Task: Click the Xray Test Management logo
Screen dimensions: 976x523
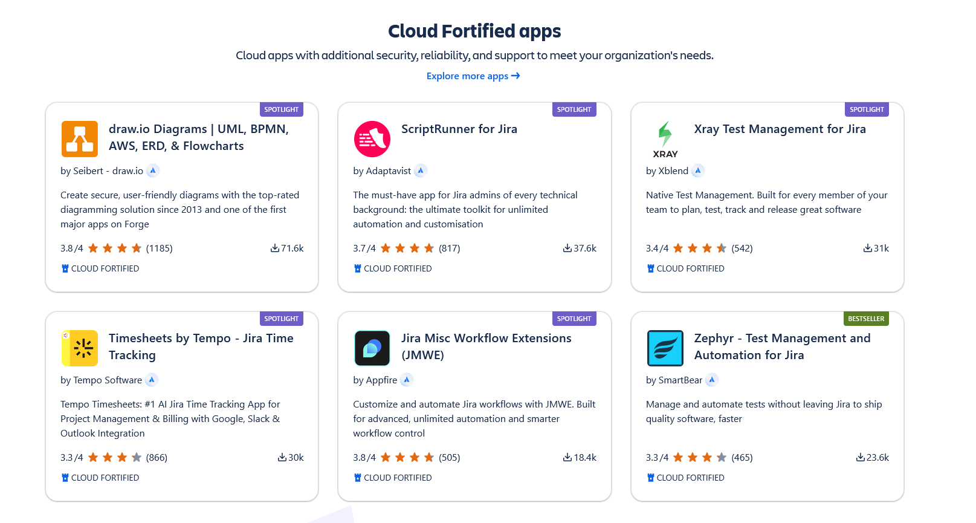Action: (665, 139)
